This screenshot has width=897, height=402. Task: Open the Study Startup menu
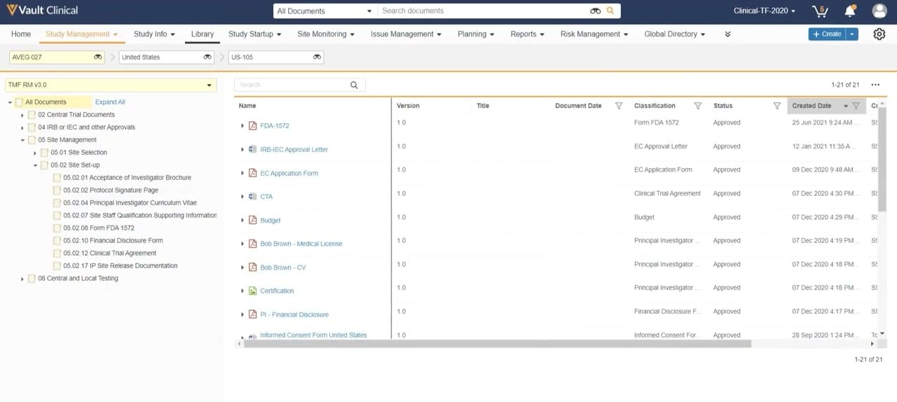(254, 34)
